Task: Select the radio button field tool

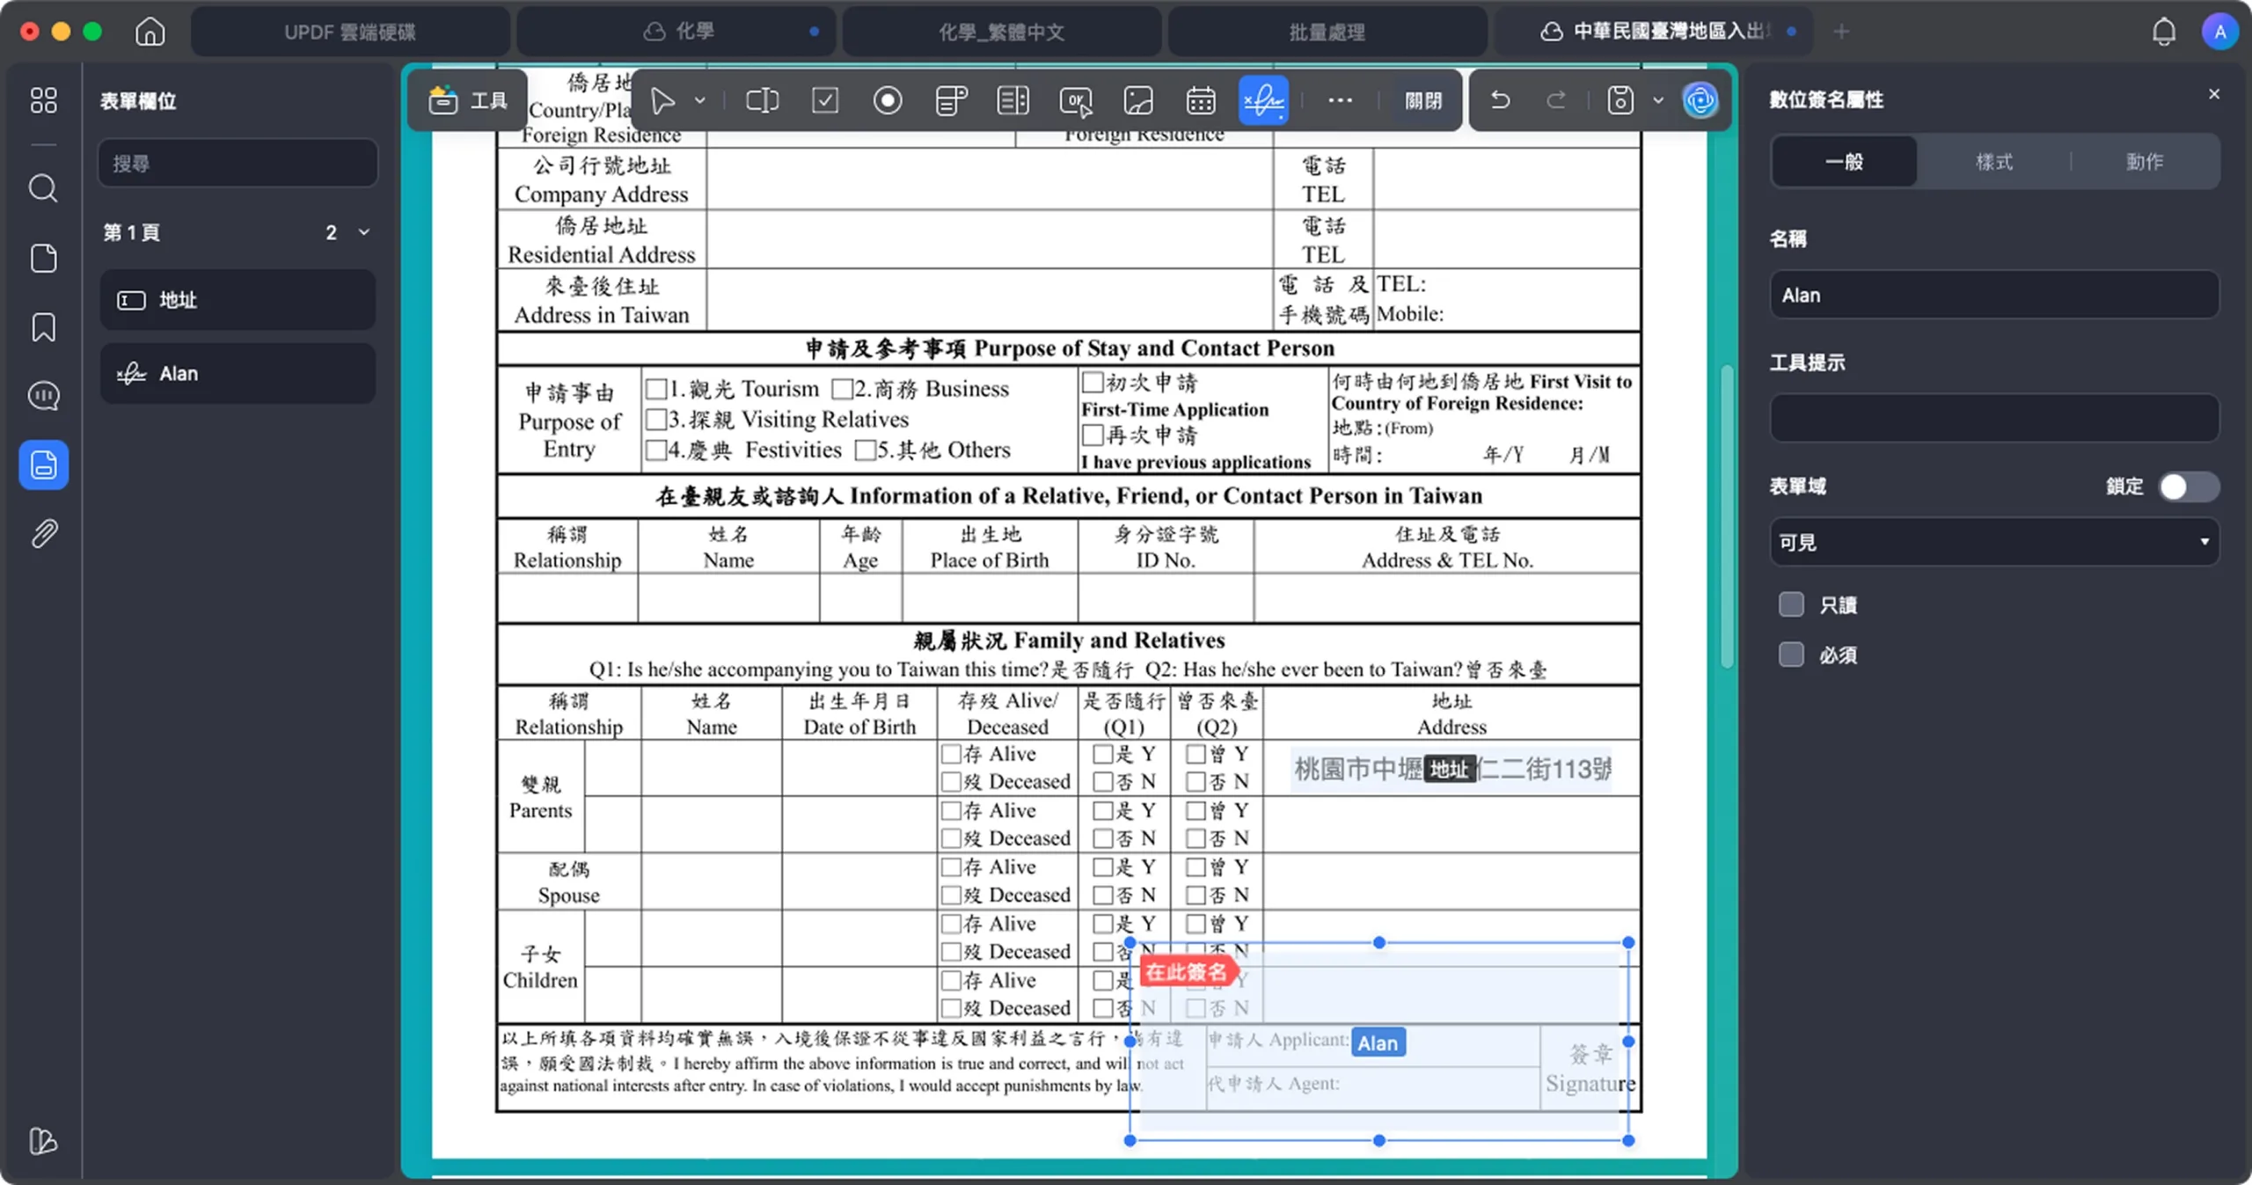Action: pos(888,100)
